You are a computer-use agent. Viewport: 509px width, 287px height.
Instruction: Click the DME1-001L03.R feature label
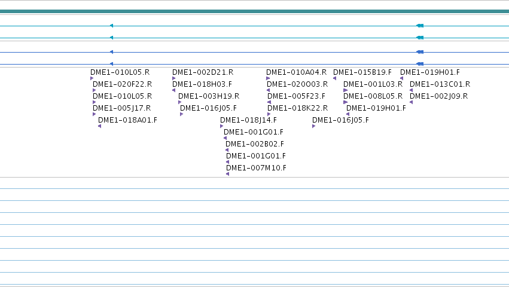point(373,84)
